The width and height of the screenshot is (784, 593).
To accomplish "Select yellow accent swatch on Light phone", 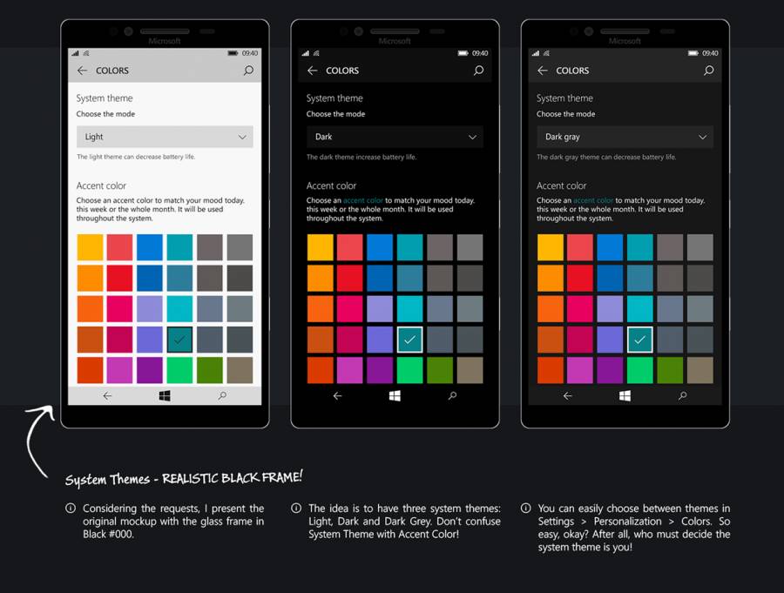I will 90,247.
